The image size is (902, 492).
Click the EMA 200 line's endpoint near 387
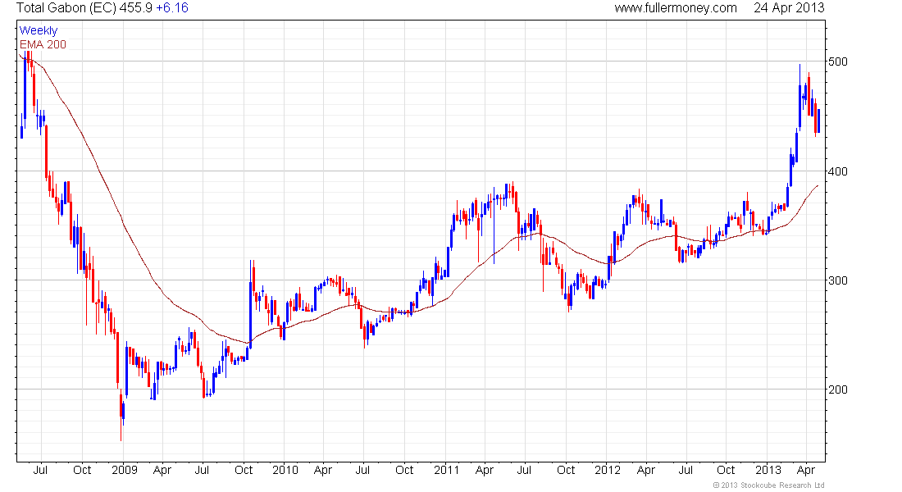point(818,186)
